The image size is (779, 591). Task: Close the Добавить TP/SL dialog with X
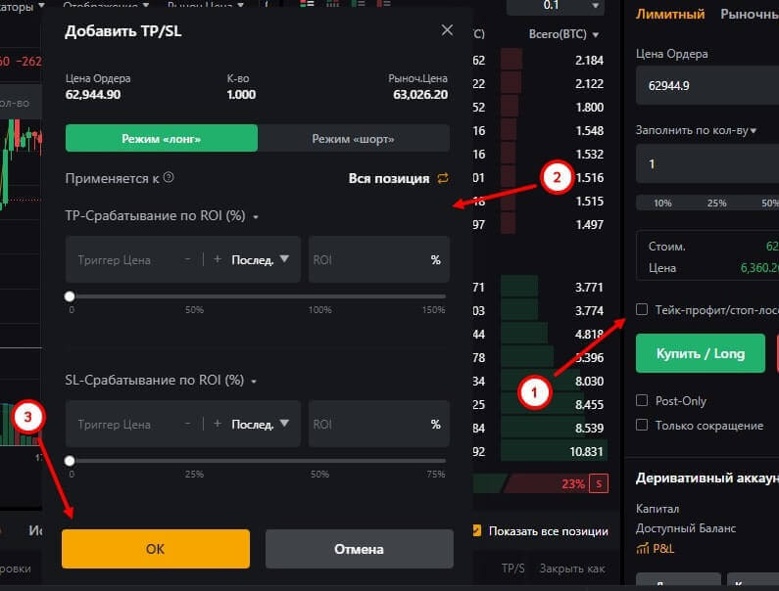(x=447, y=30)
